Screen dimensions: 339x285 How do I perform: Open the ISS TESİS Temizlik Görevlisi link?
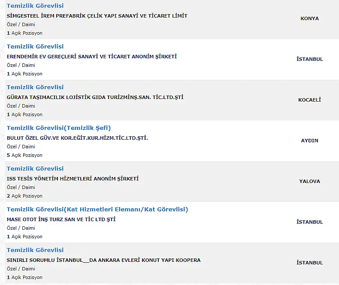[x=35, y=168]
